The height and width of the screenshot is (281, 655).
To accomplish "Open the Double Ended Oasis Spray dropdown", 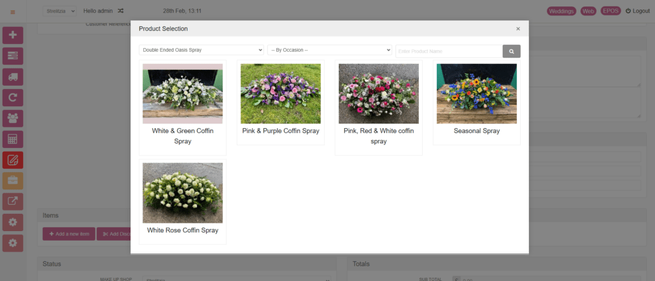I will 201,50.
